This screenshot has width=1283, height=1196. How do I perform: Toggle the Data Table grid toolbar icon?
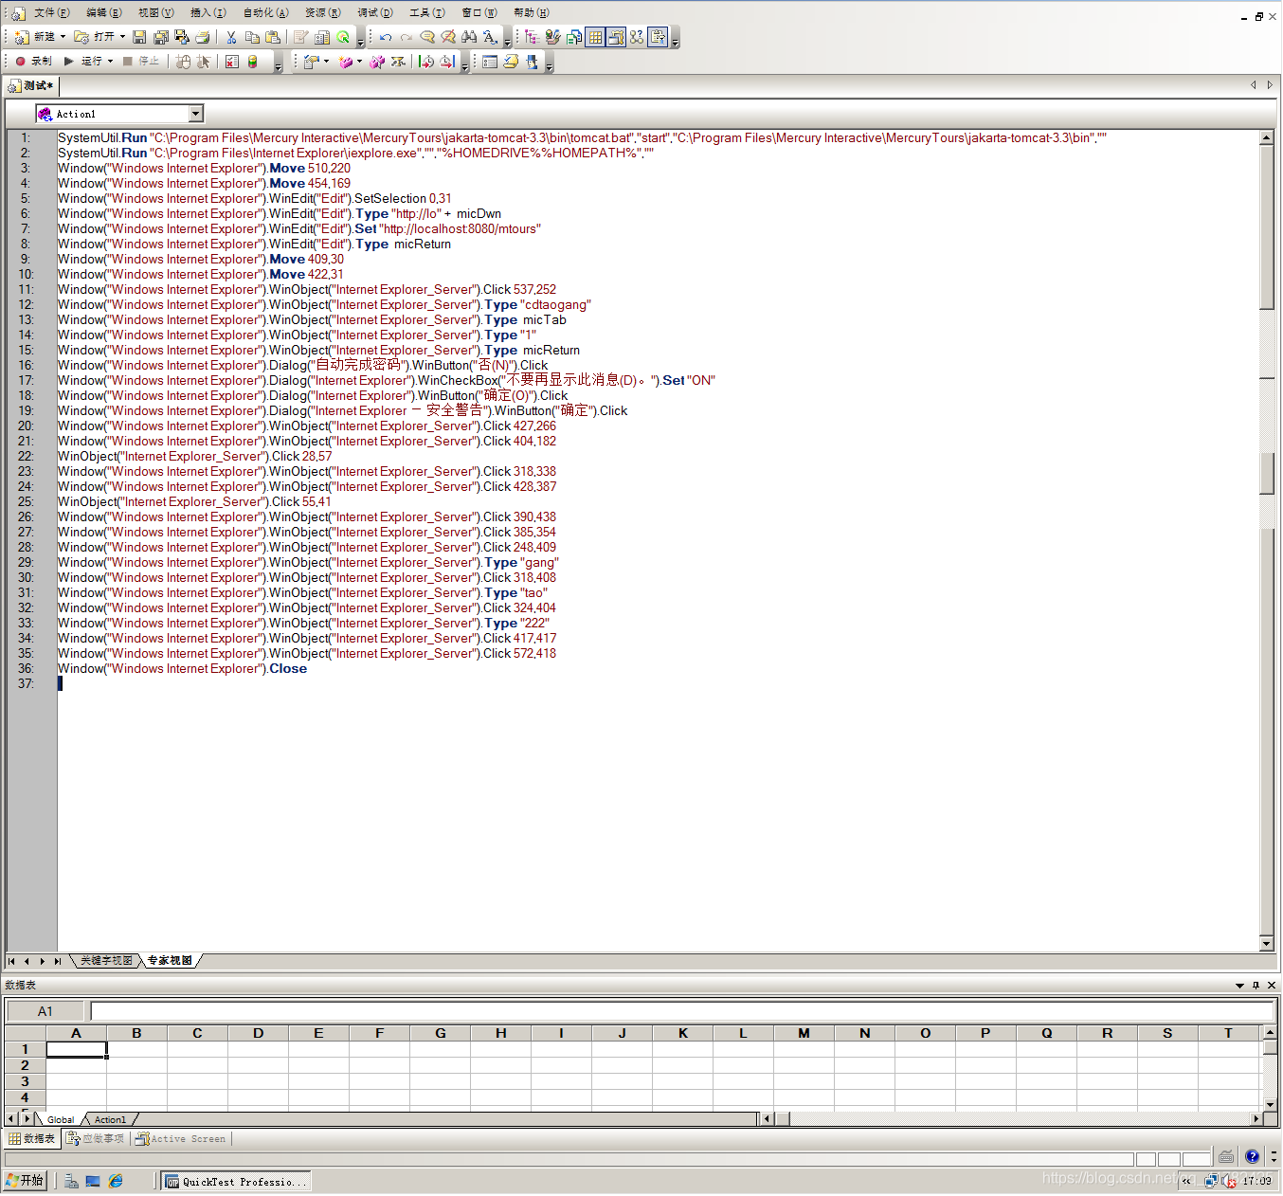[595, 37]
